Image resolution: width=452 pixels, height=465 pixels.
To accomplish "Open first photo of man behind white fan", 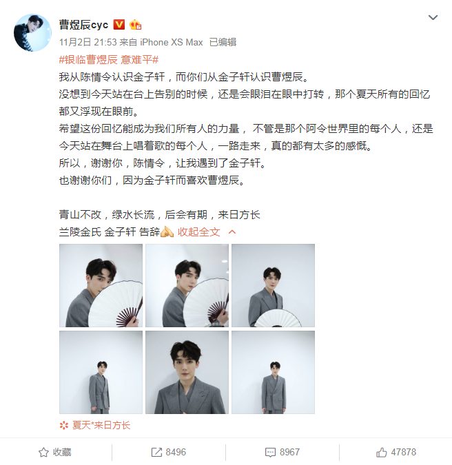I will [101, 285].
